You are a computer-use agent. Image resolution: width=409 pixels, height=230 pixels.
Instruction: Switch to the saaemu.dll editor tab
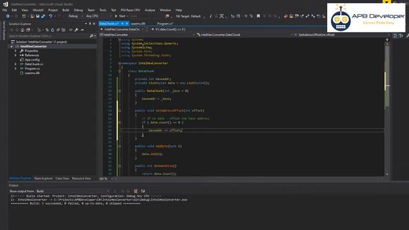tap(138, 24)
